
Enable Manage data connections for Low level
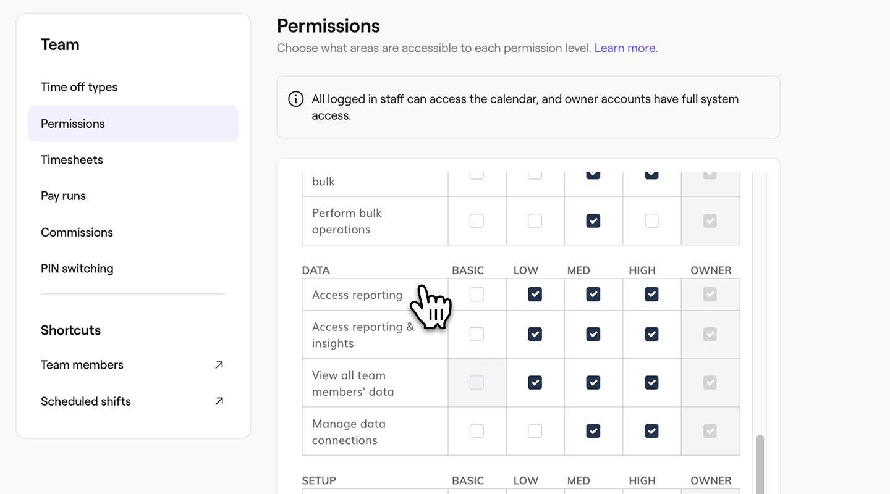click(x=535, y=431)
